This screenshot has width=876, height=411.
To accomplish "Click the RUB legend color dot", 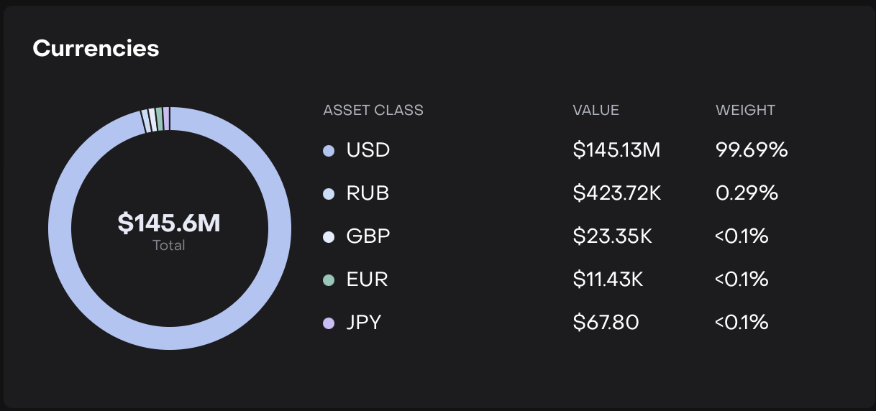I will pyautogui.click(x=329, y=194).
